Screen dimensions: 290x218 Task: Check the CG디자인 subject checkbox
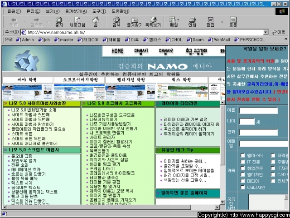[x=243, y=187]
